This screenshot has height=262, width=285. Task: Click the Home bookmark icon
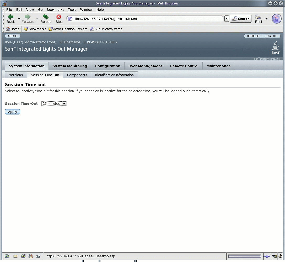pos(8,29)
